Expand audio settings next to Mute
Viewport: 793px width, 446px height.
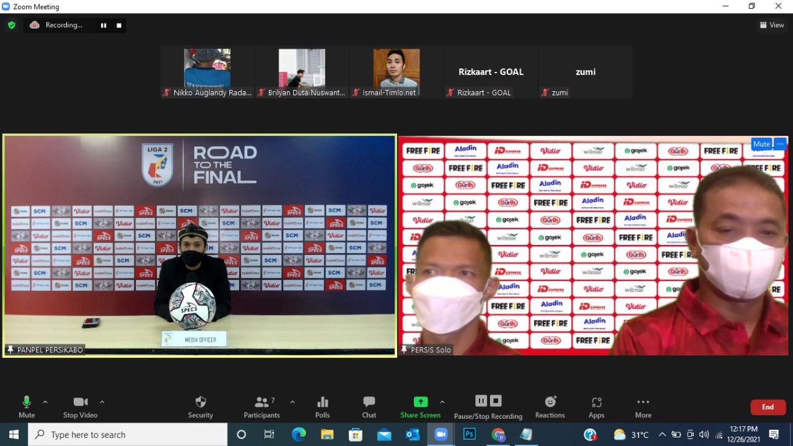click(45, 400)
